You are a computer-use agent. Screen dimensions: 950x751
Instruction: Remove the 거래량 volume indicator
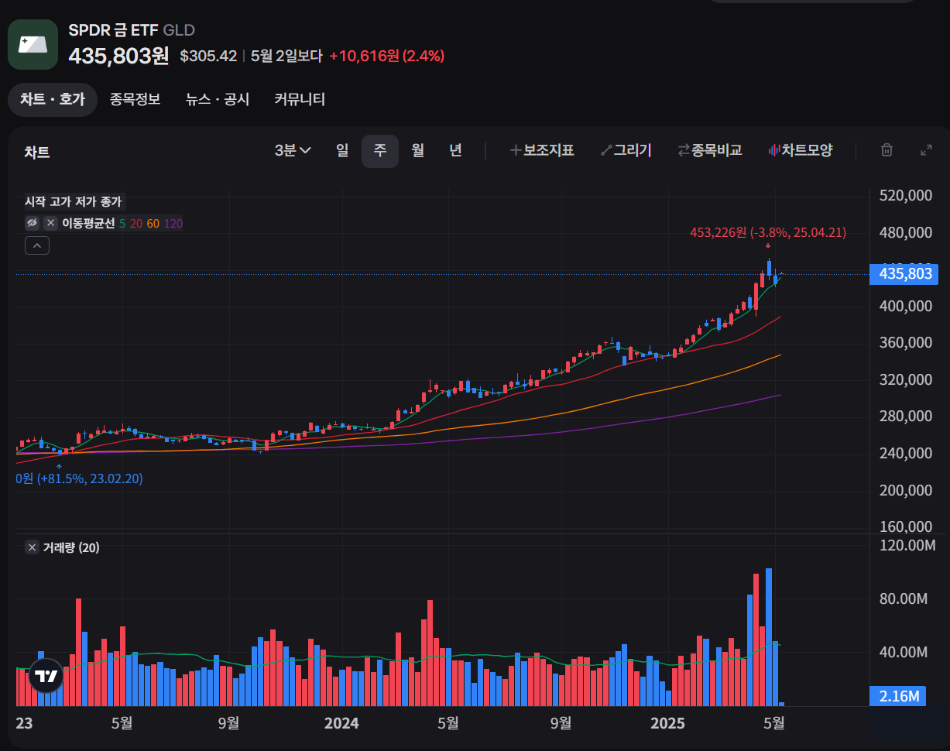(x=33, y=547)
